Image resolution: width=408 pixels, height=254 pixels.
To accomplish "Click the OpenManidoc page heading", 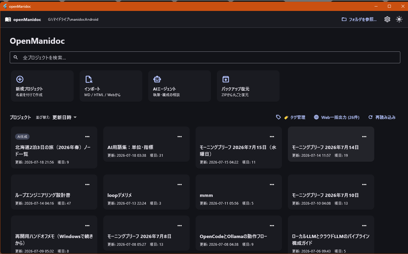I will tap(37, 41).
